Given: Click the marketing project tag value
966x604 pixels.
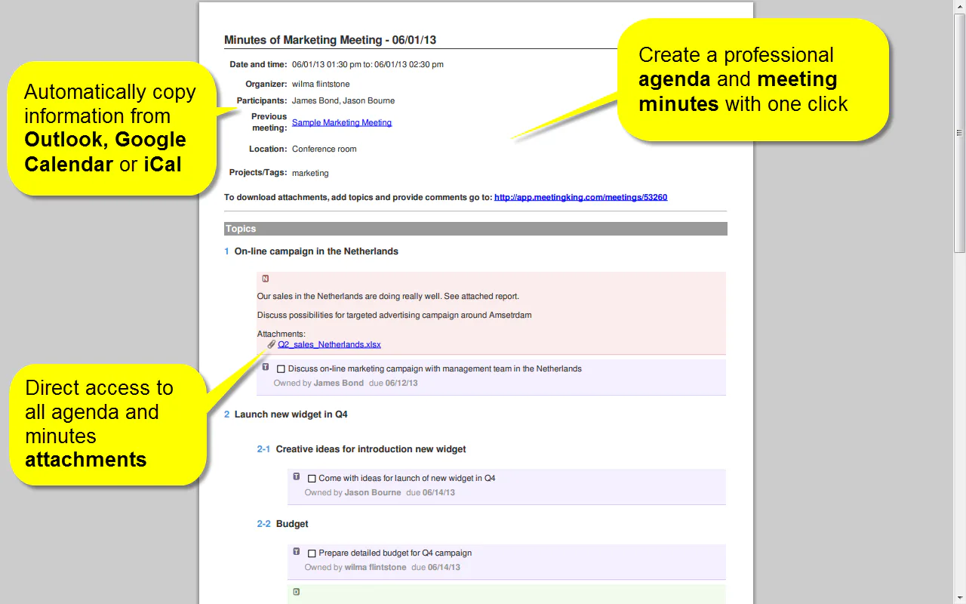Looking at the screenshot, I should (310, 173).
